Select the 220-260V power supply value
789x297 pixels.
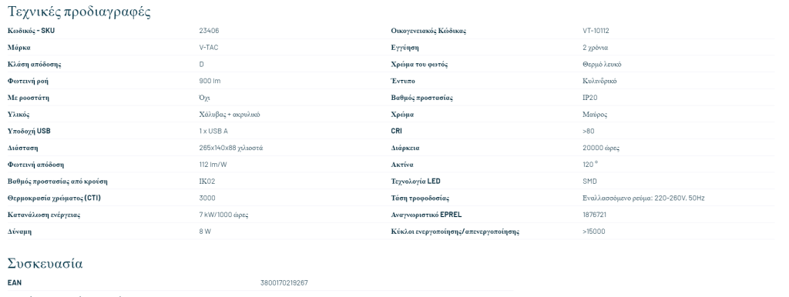click(643, 198)
